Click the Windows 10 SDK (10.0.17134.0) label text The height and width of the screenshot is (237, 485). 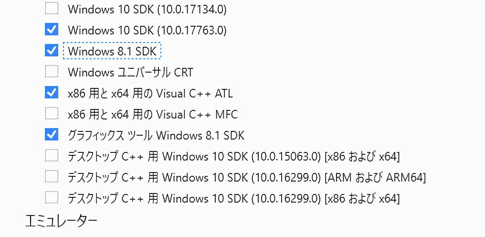click(x=147, y=9)
